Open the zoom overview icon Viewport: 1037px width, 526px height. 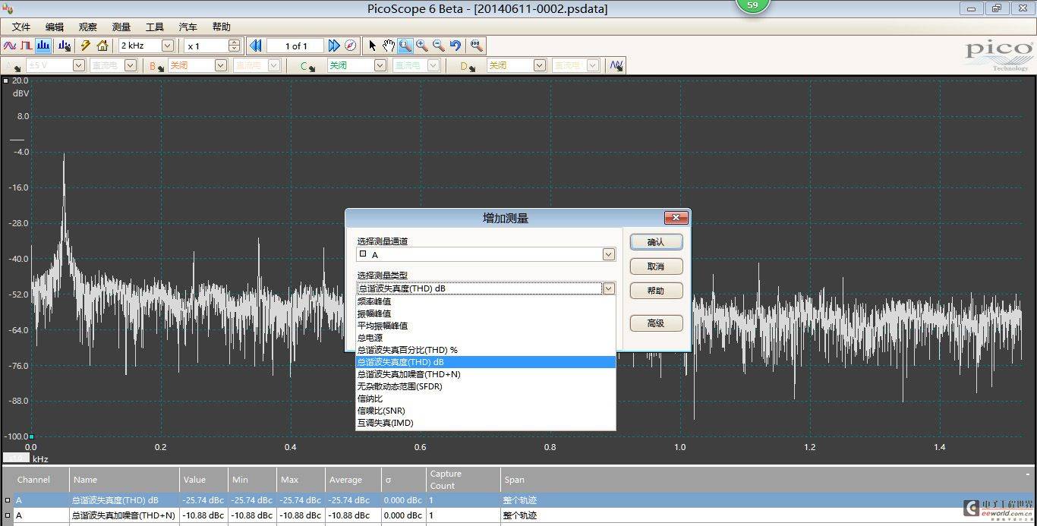pyautogui.click(x=477, y=46)
